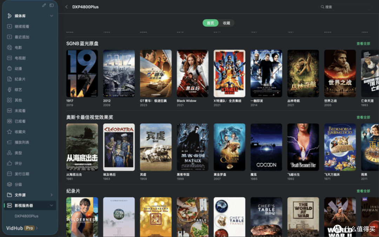This screenshot has height=237, width=379.
Task: Switch to the 收藏 favorites tab
Action: [x=226, y=23]
